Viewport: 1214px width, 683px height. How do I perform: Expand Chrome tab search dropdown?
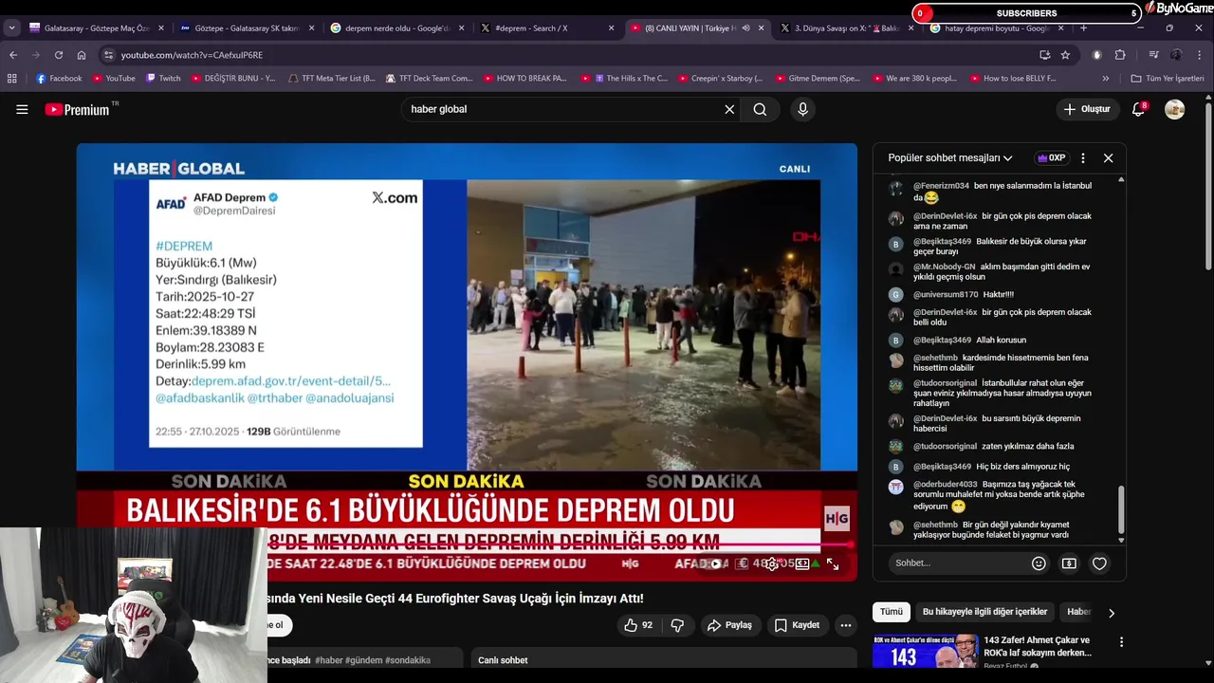point(12,28)
